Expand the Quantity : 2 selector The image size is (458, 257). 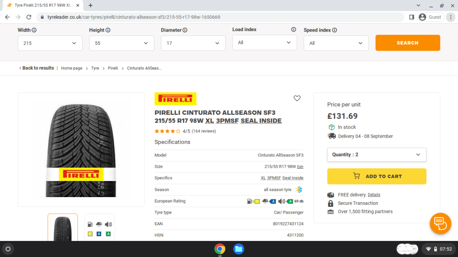pos(376,155)
